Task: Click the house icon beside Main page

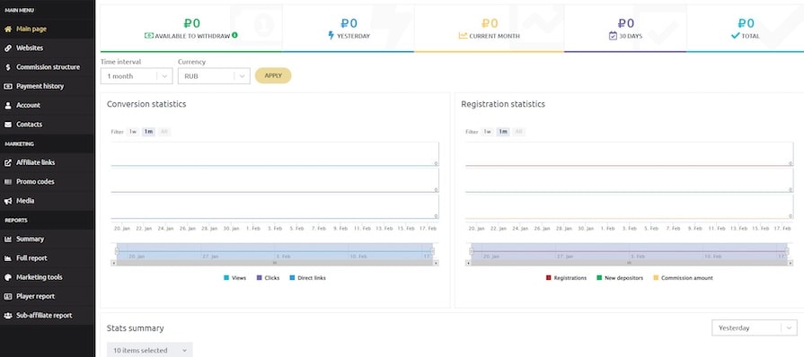Action: [x=8, y=30]
